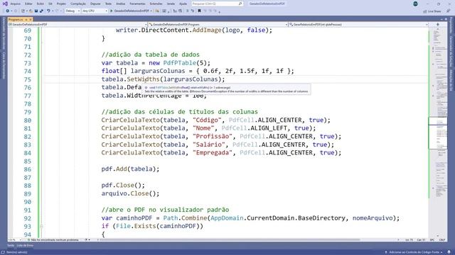Open the Ajuda menu
455x255 pixels.
click(x=183, y=4)
